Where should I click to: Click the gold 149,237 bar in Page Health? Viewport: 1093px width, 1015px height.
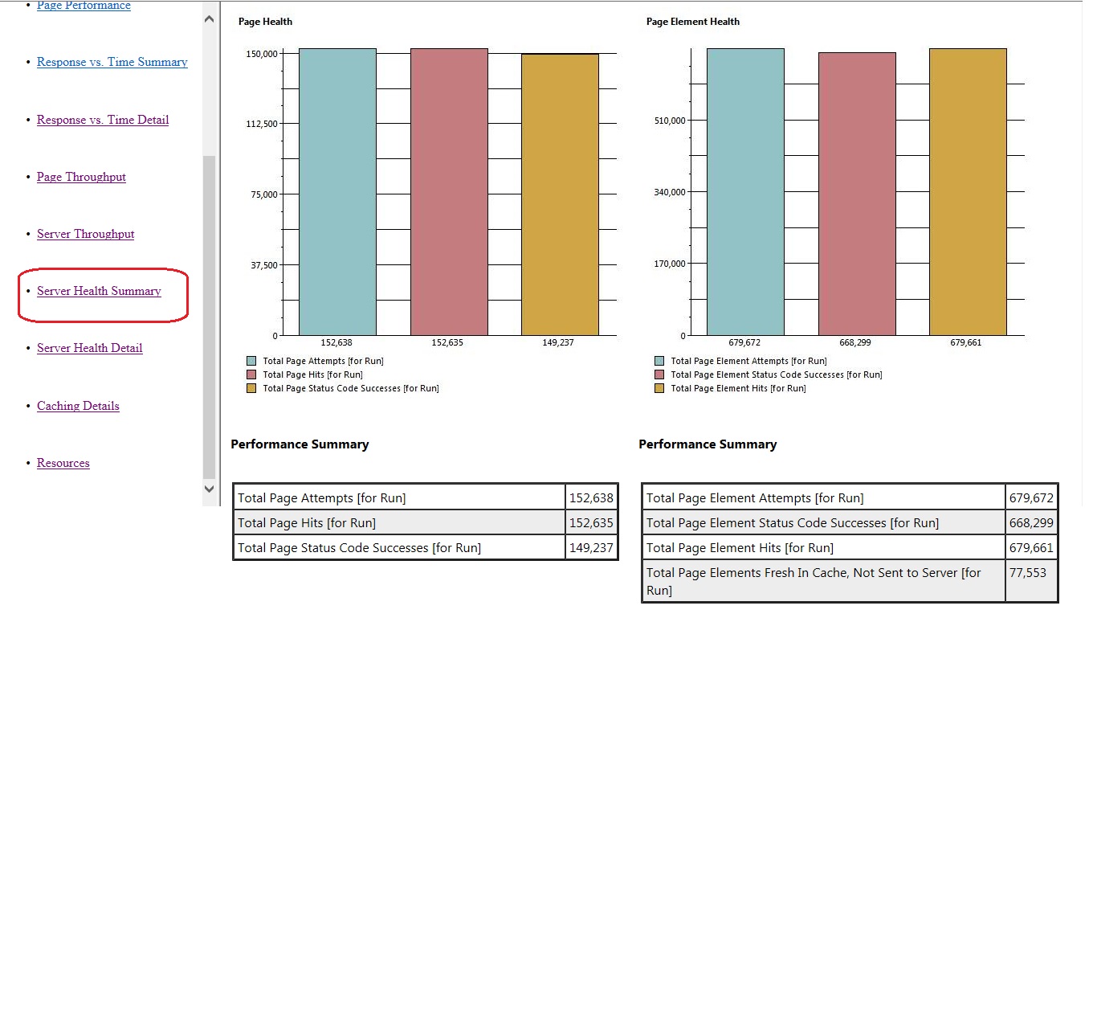[x=560, y=194]
